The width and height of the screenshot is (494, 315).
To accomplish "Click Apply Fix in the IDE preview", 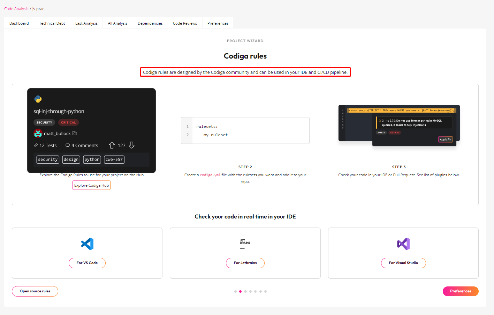I will 446,139.
